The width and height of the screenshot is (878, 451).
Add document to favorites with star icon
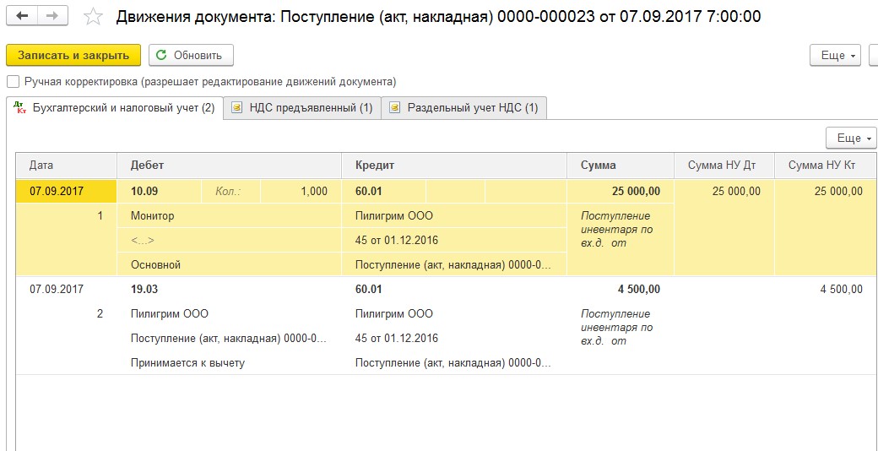(94, 18)
